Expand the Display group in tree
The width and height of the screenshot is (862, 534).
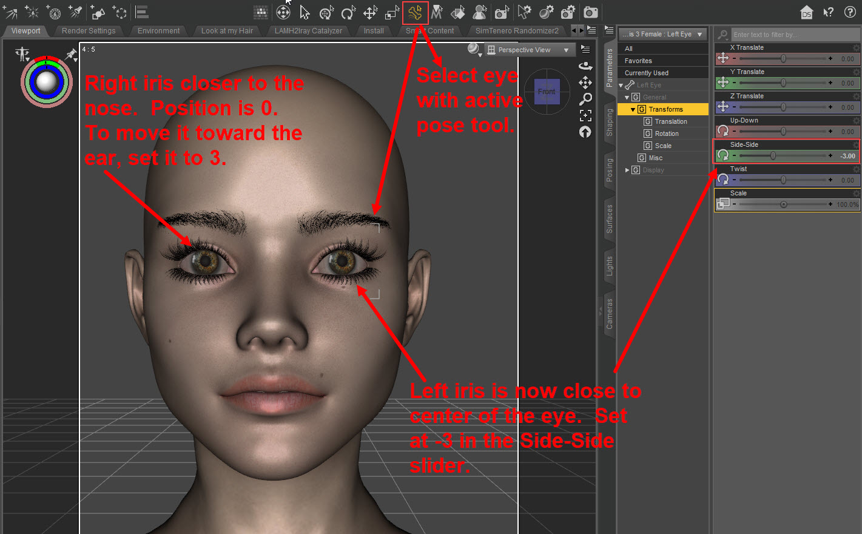[x=627, y=171]
